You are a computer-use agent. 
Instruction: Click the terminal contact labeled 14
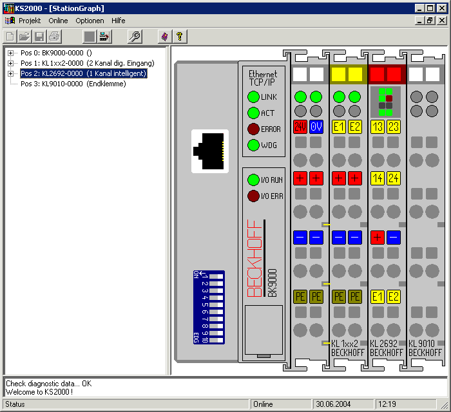click(378, 178)
